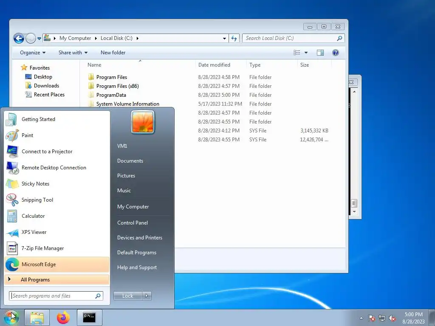Open 7-Zip File Manager

(x=57, y=248)
